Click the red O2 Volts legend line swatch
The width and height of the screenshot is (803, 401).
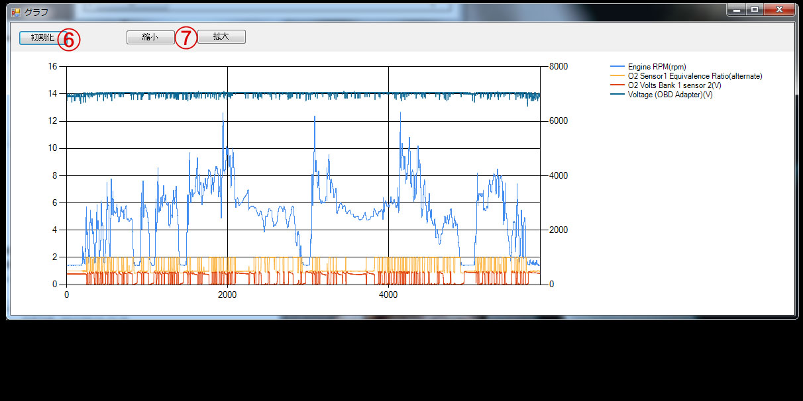(x=617, y=85)
